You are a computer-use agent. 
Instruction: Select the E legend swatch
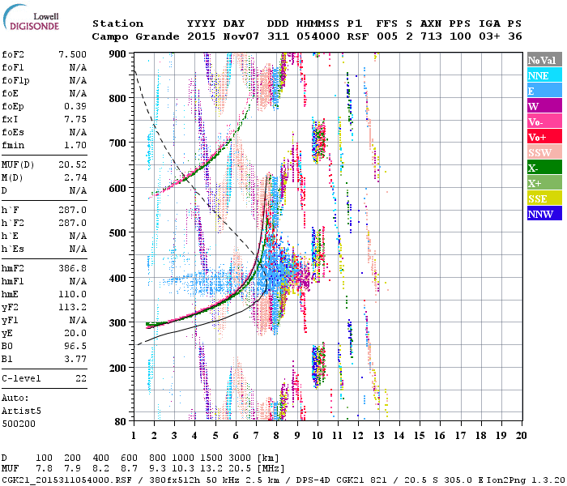coord(544,91)
